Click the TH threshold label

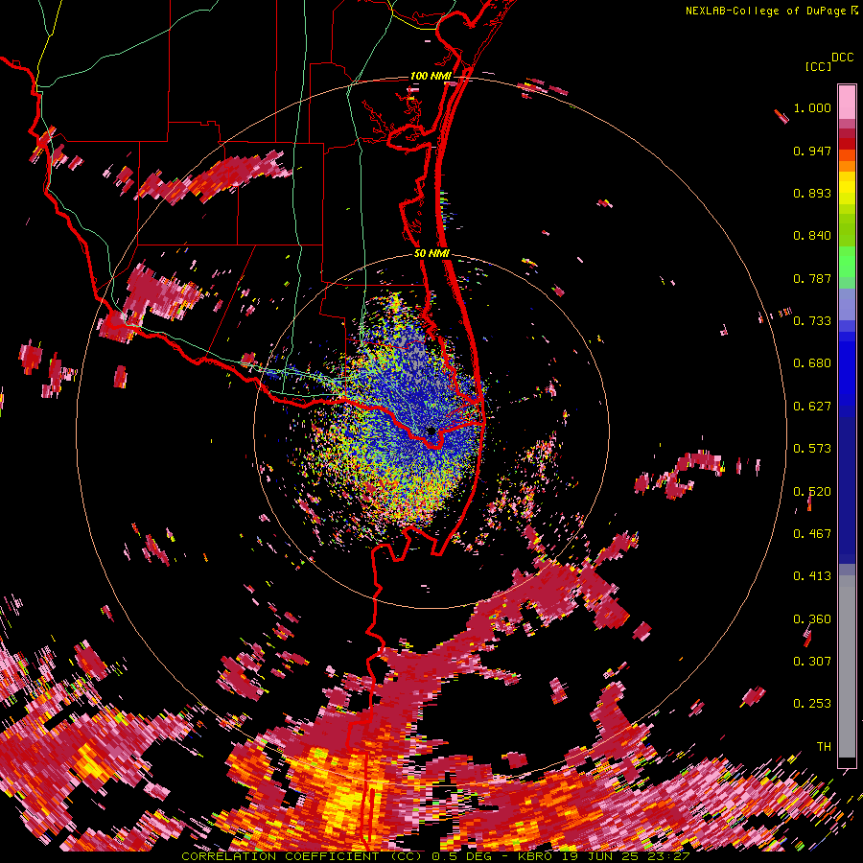pos(824,747)
